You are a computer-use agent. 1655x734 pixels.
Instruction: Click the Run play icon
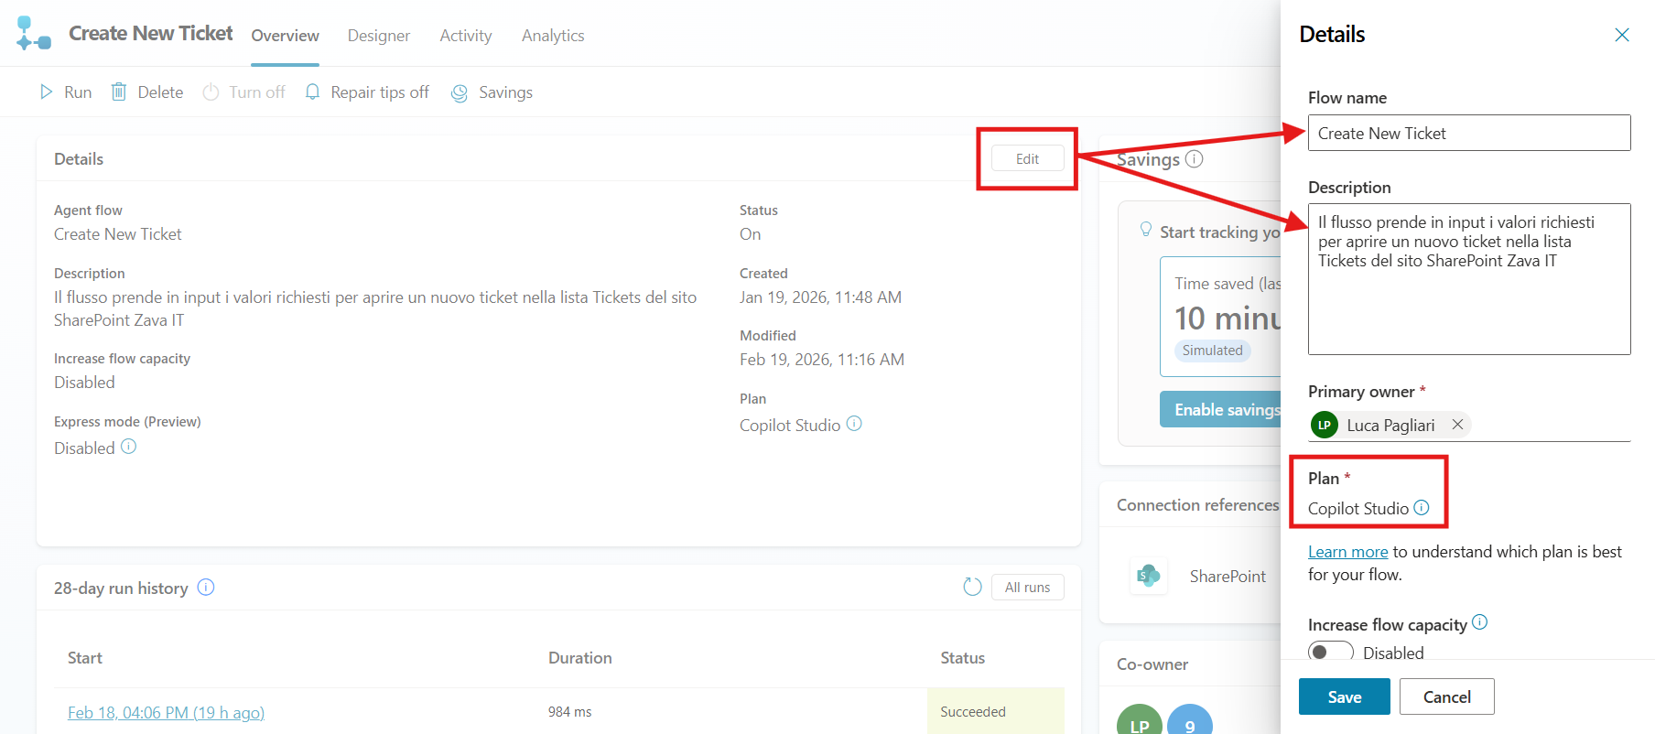pos(46,92)
